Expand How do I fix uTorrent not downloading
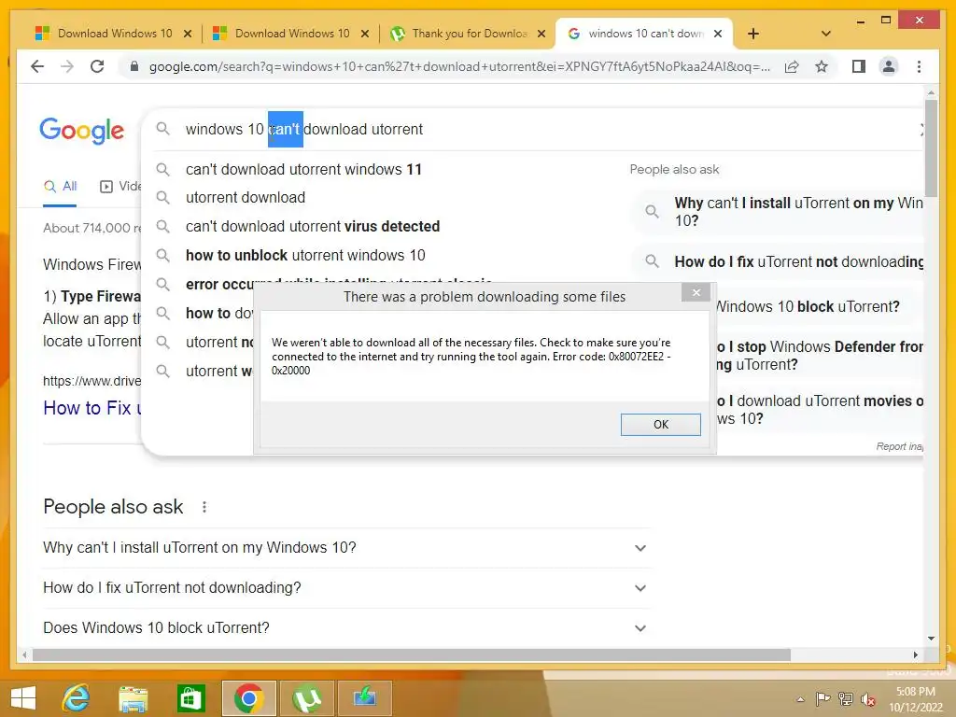Image resolution: width=956 pixels, height=717 pixels. pyautogui.click(x=347, y=588)
